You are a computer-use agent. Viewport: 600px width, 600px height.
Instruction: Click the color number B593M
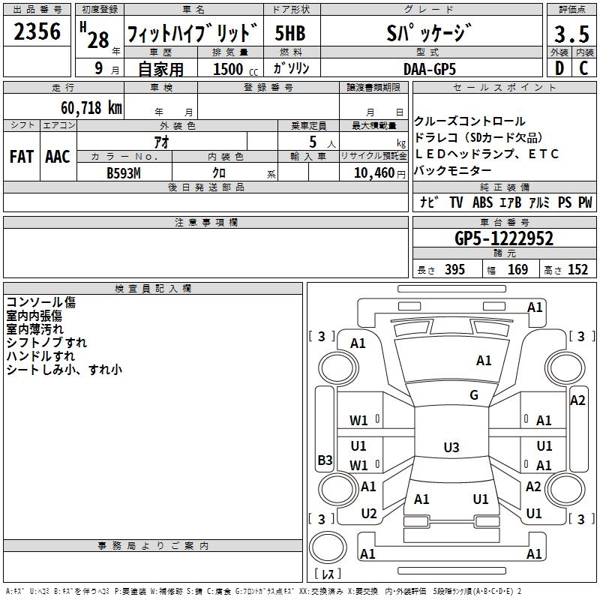coord(124,173)
